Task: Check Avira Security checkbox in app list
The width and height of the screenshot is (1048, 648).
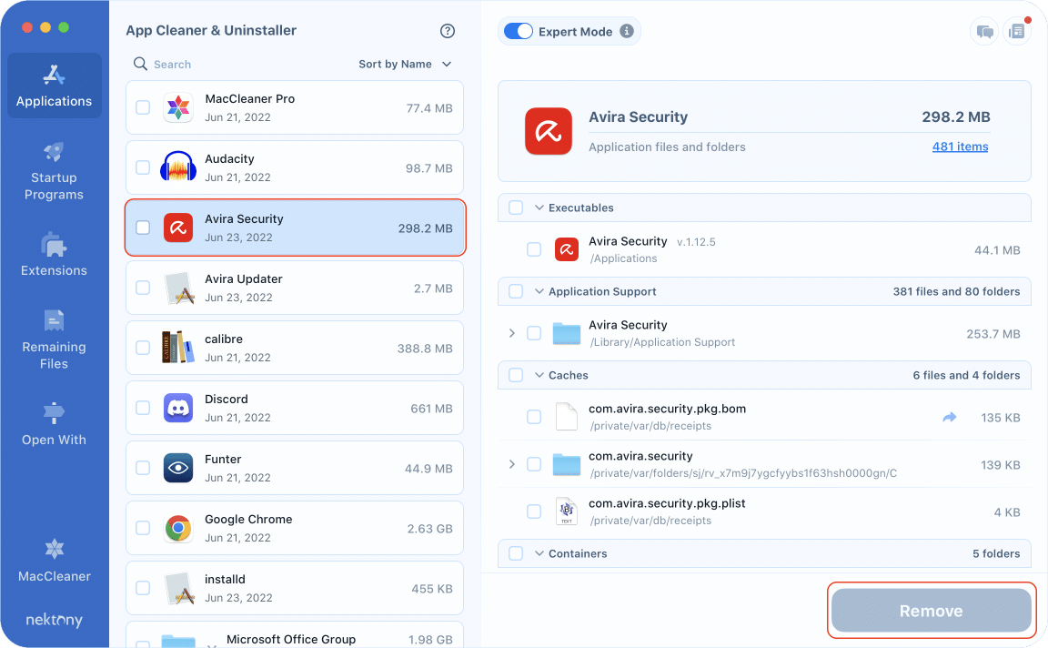Action: [143, 228]
